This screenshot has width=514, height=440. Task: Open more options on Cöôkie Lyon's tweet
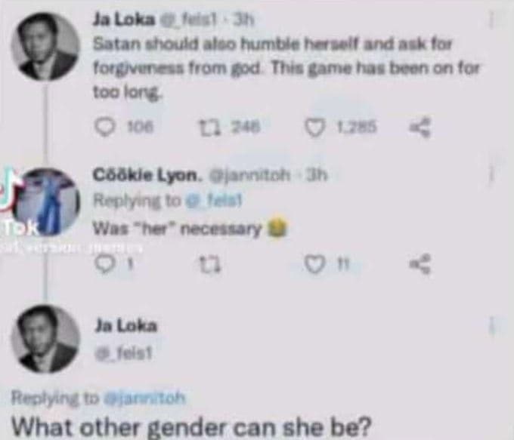(493, 174)
